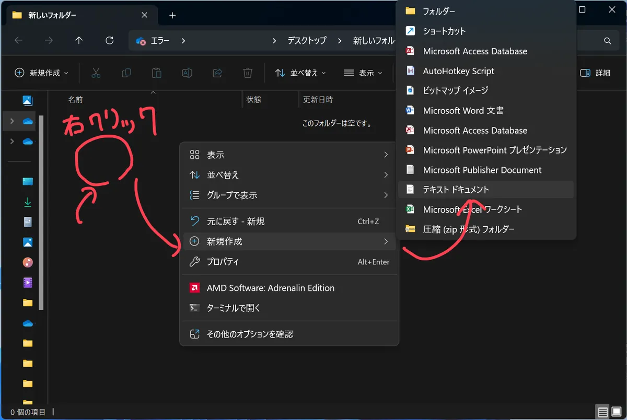The height and width of the screenshot is (420, 627).
Task: Click その他のオプションを確認 menu entry
Action: tap(250, 334)
